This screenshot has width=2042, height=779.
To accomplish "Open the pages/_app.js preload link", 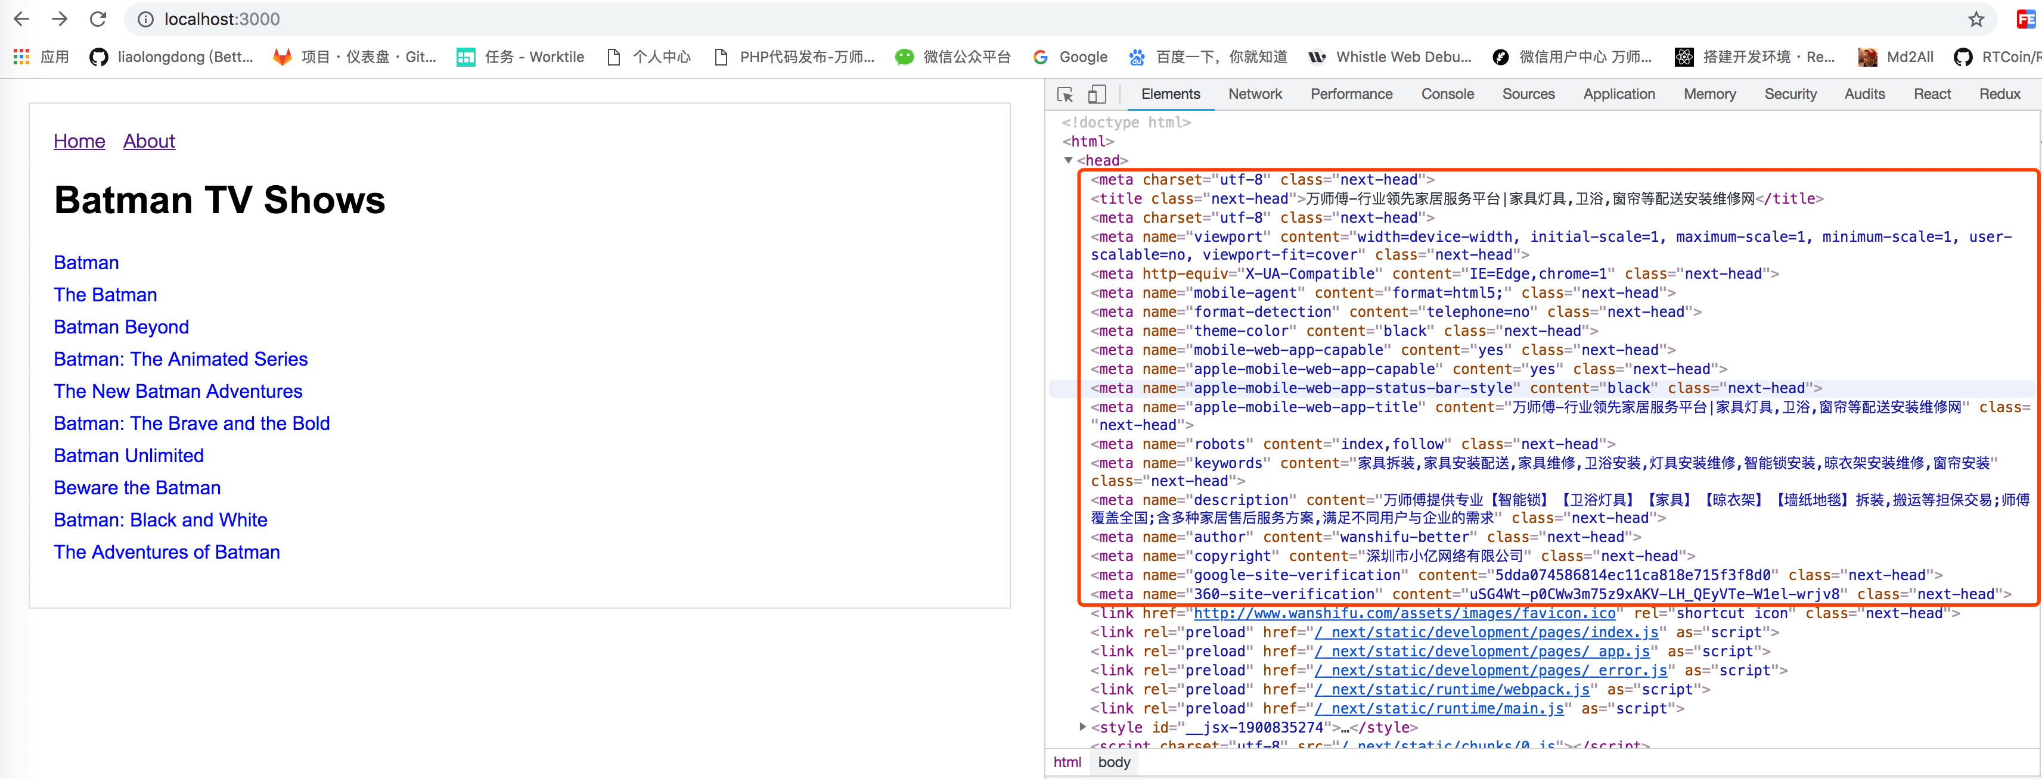I will [x=1482, y=652].
